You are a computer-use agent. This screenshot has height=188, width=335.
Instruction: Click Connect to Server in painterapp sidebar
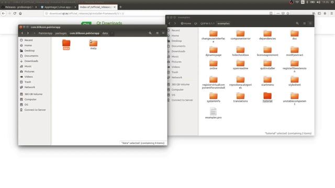tap(35, 110)
